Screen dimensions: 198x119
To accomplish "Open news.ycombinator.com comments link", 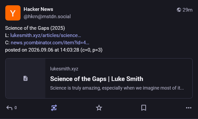I will click(50, 43).
